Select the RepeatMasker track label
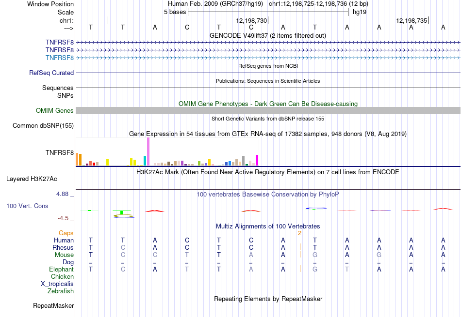This screenshot has height=317, width=461. click(x=53, y=305)
